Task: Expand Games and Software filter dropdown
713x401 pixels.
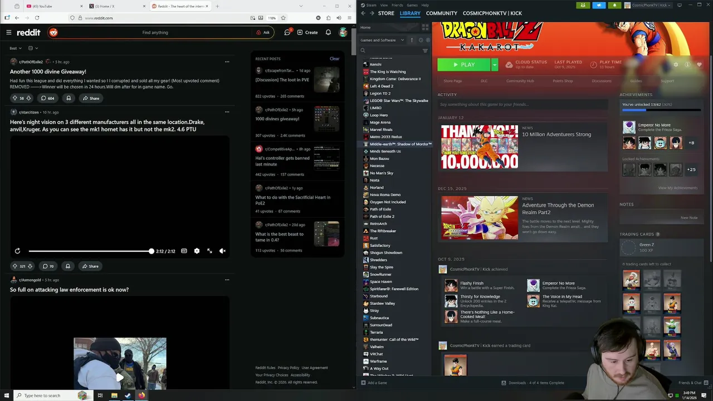Action: pyautogui.click(x=382, y=40)
